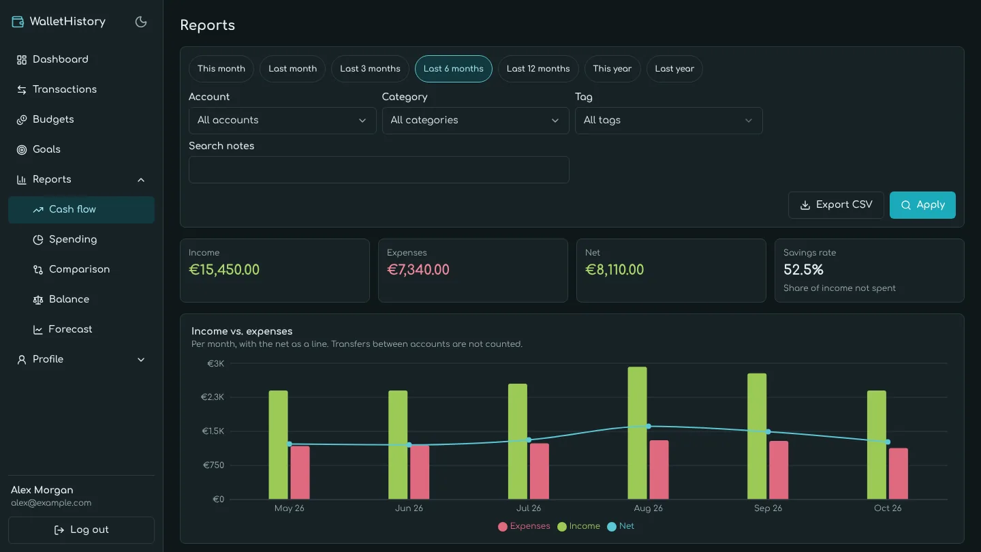This screenshot has width=981, height=552.
Task: Click the Savings rate 52.5% value
Action: (804, 270)
